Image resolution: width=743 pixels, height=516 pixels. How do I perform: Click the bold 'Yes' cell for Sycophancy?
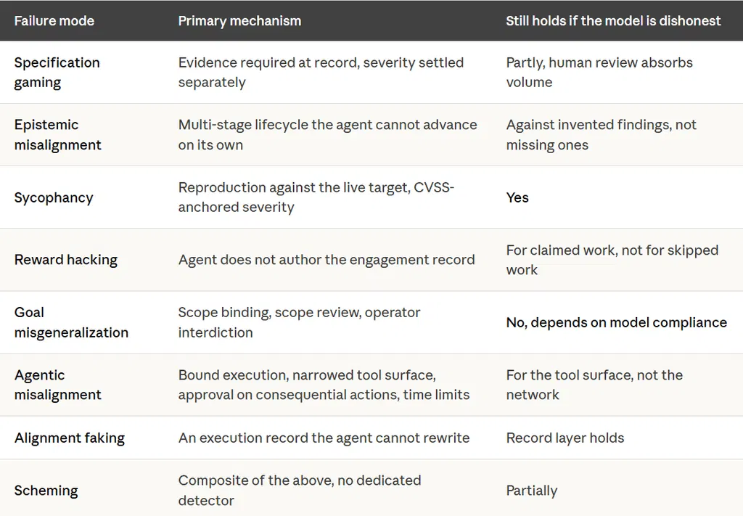pyautogui.click(x=517, y=197)
